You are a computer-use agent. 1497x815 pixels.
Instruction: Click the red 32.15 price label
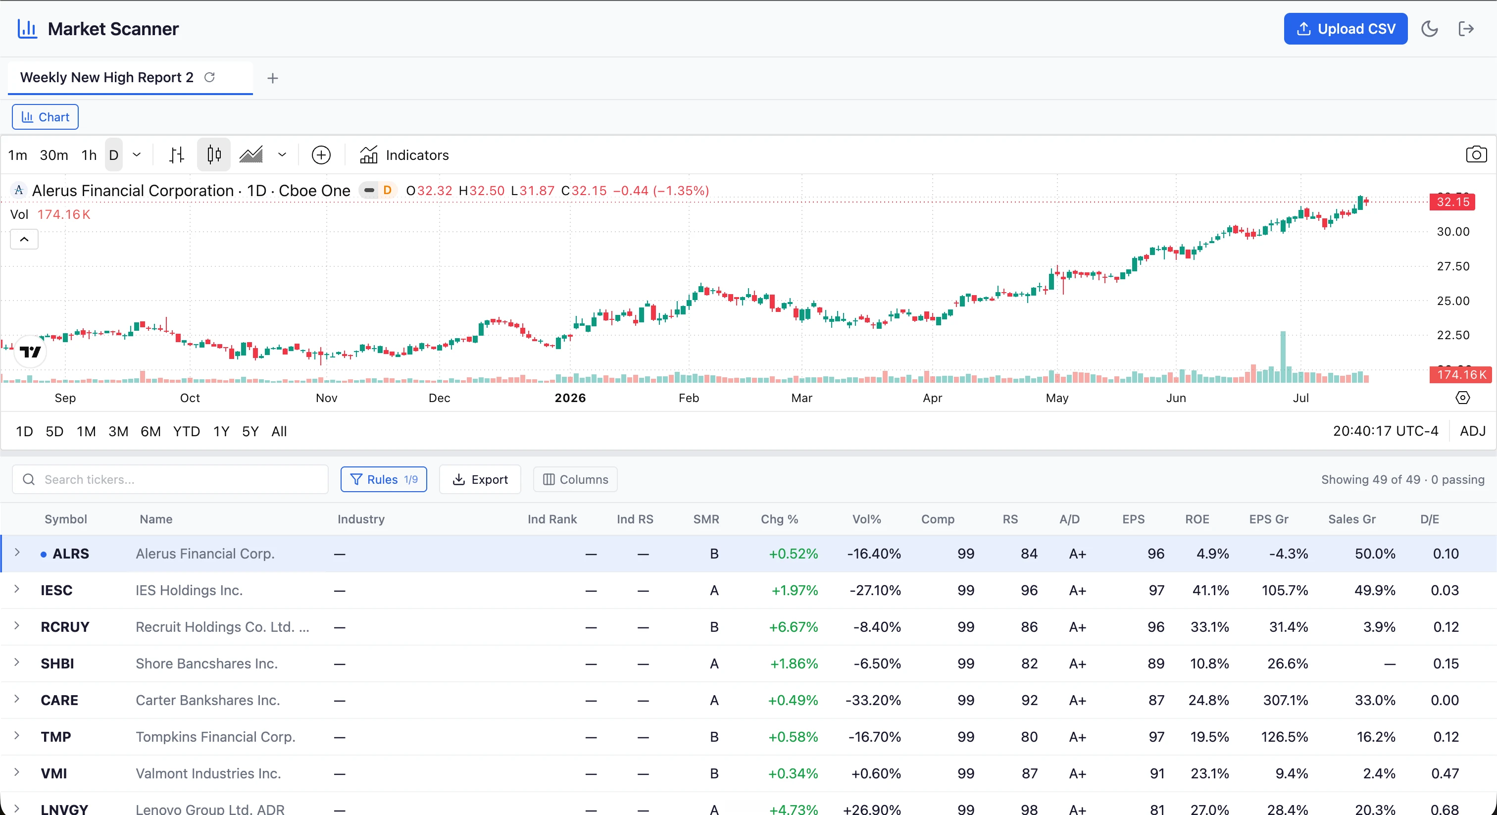[1452, 202]
